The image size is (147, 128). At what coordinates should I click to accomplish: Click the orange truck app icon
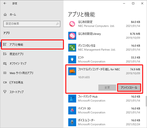click(72, 71)
